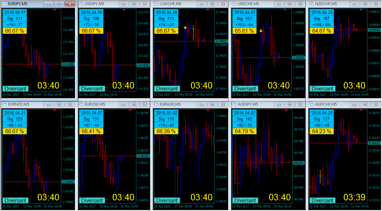Minimize the CADCHF,M5 chart window
382x211 pixels.
click(202, 4)
